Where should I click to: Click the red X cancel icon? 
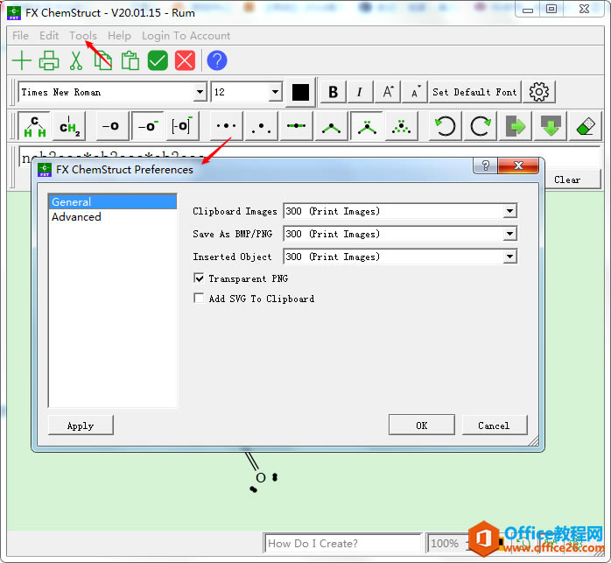pos(185,60)
